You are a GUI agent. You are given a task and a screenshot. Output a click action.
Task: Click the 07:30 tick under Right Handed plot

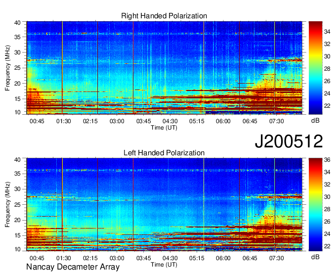[276, 121]
